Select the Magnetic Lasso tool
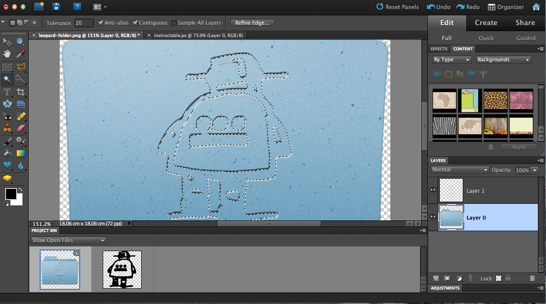 pyautogui.click(x=20, y=67)
